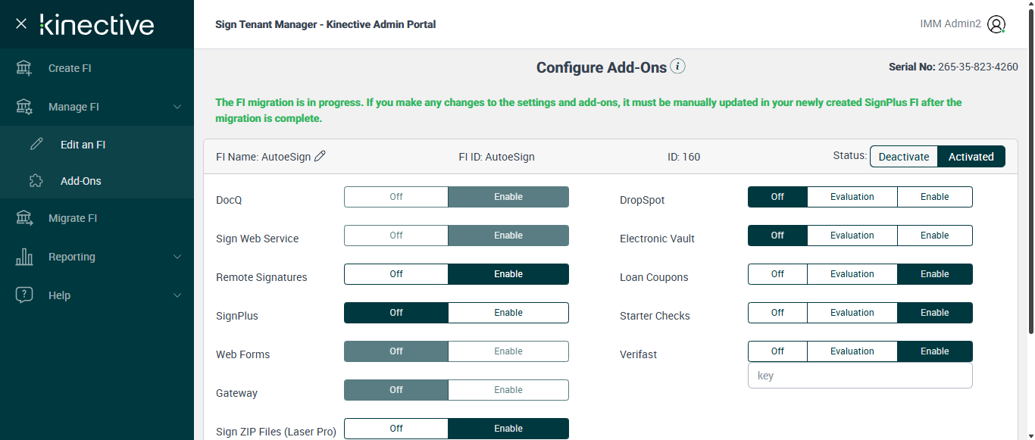Click the Reporting bar chart icon
The width and height of the screenshot is (1035, 440).
tap(24, 257)
